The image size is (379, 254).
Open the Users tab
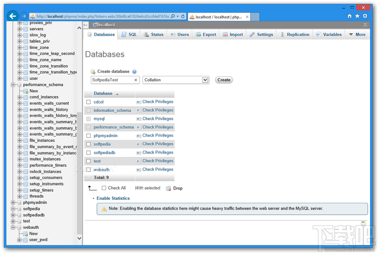(180, 35)
